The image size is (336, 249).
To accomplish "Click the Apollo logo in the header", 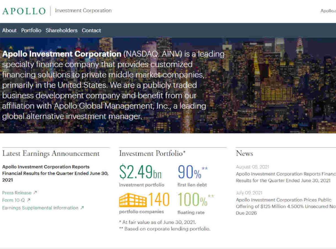I will pos(23,10).
